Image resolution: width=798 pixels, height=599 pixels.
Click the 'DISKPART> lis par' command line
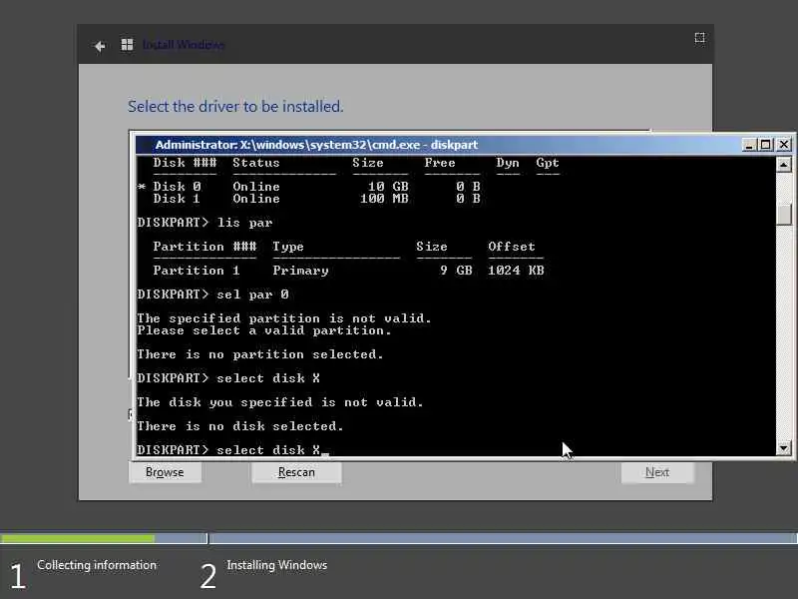tap(204, 223)
